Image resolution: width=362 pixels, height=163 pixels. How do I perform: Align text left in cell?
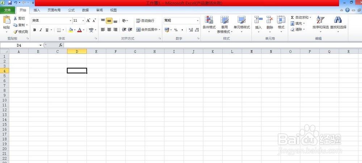point(103,30)
